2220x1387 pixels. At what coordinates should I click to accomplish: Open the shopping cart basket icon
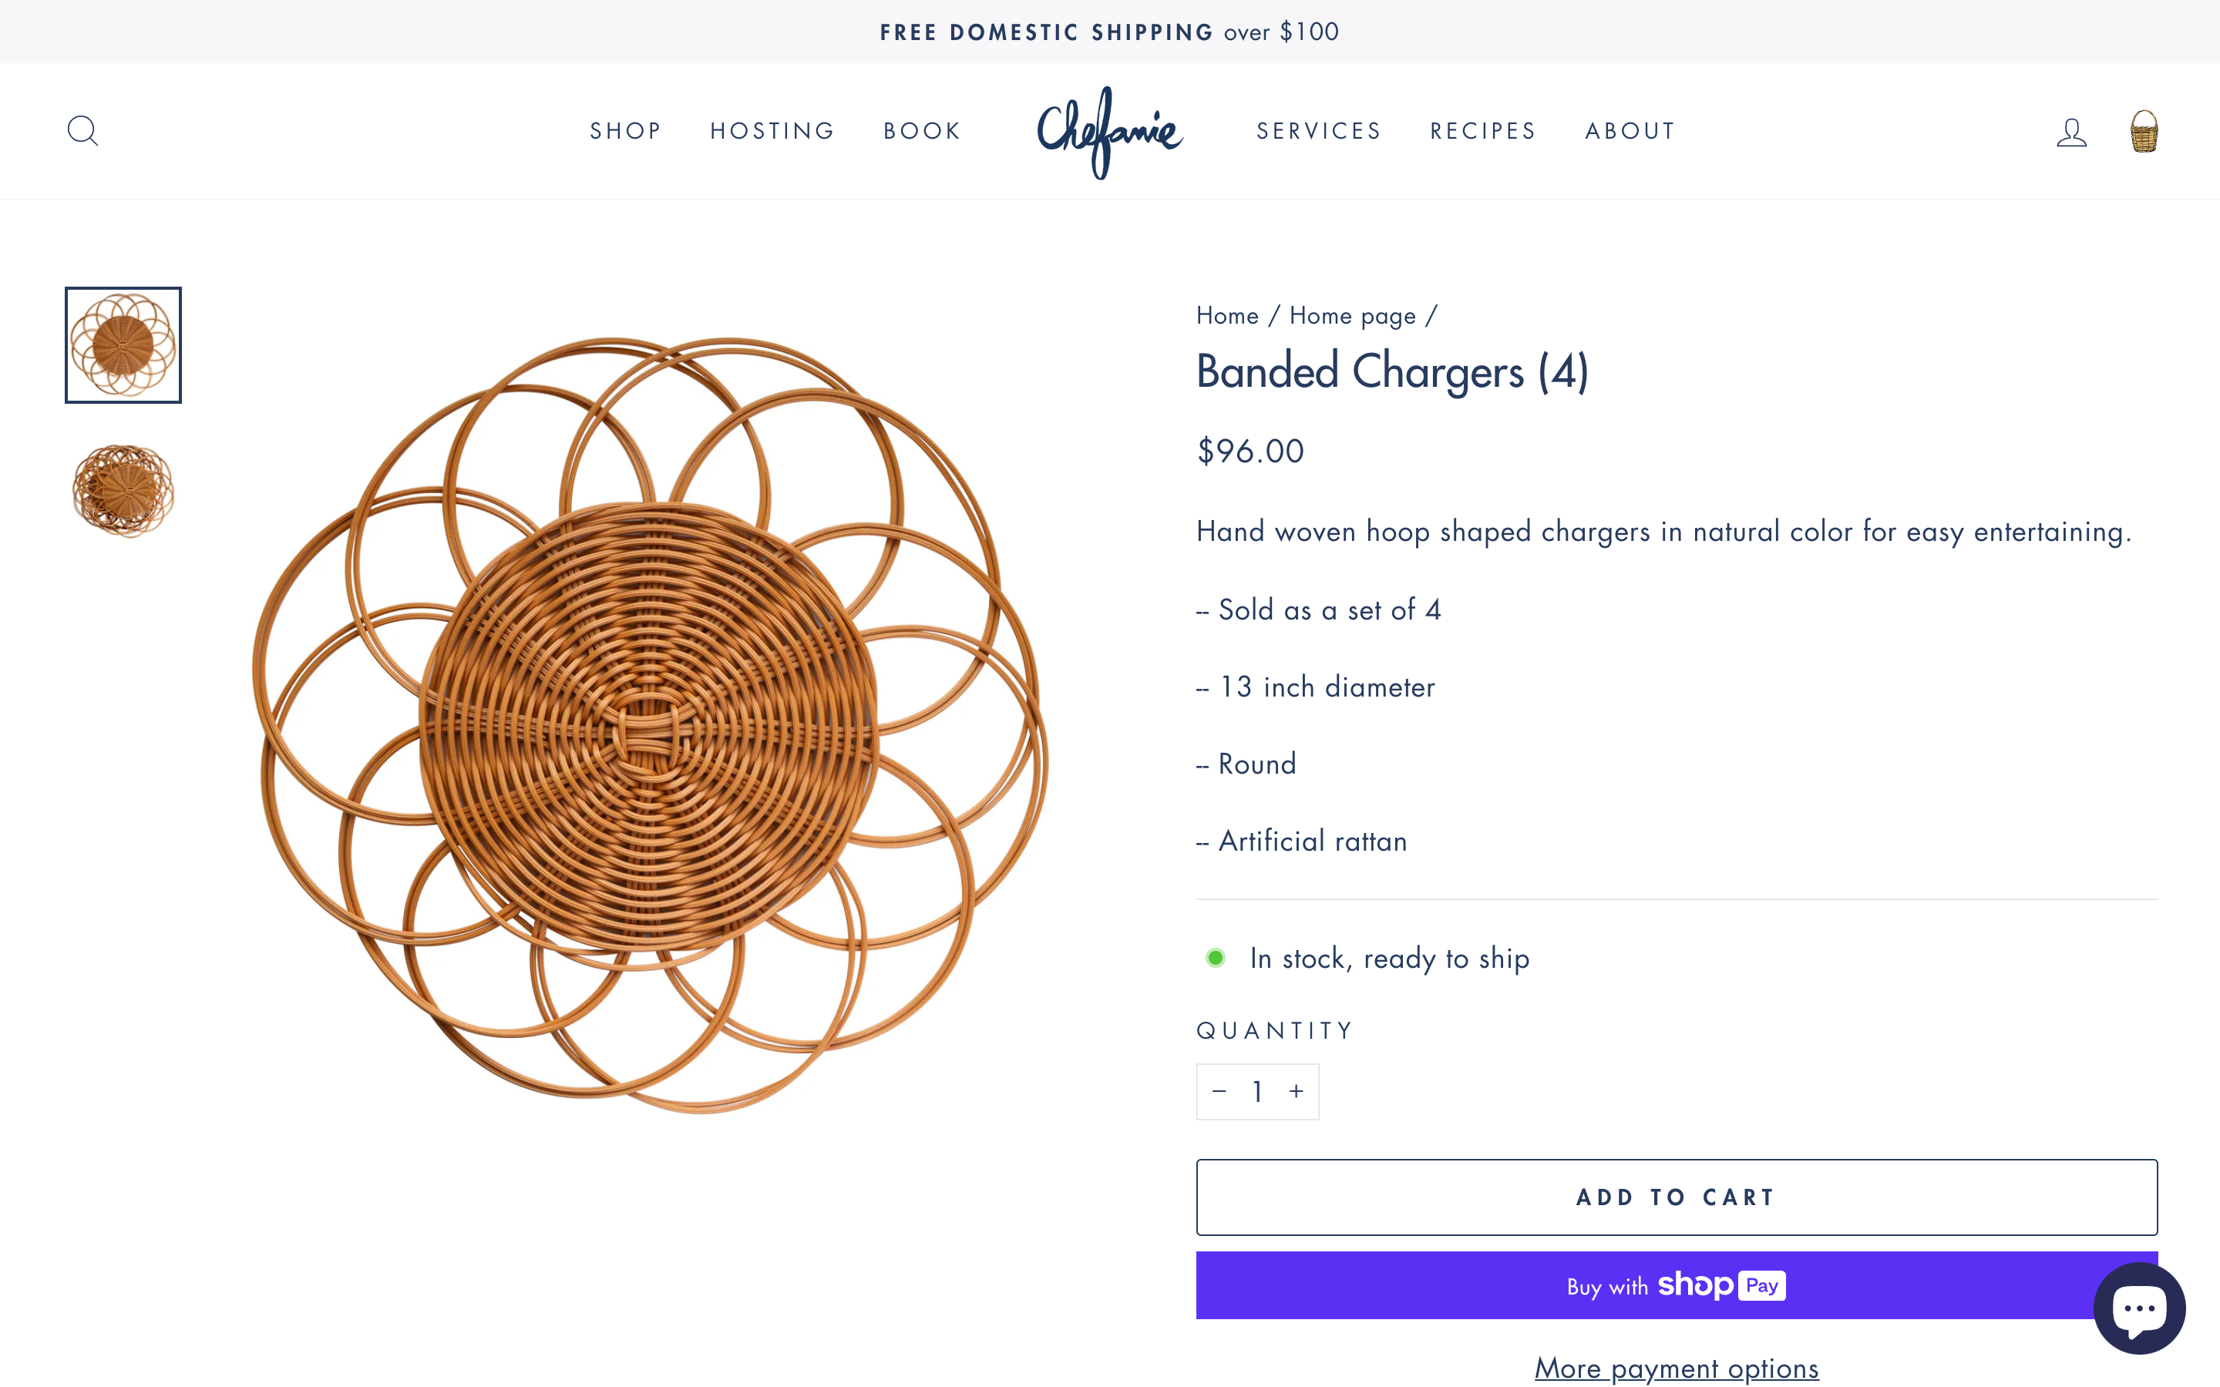pyautogui.click(x=2143, y=130)
